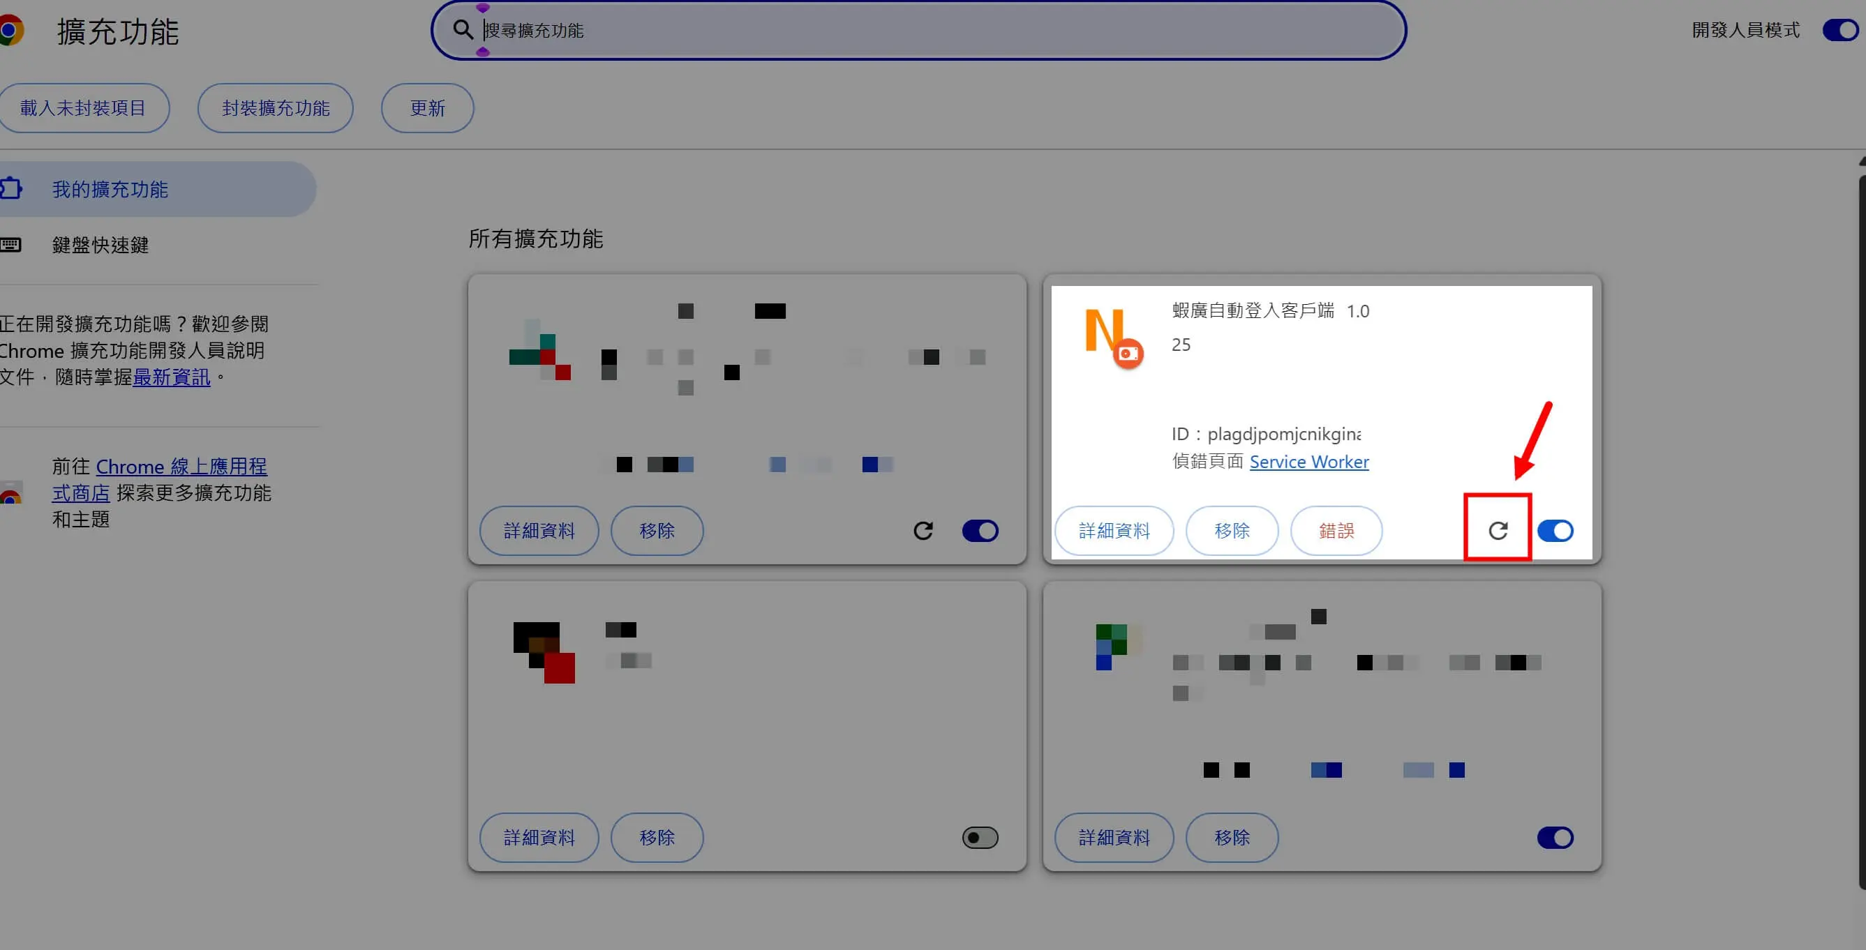Screen dimensions: 1866x950
Task: Disable the 蝦廣自動登入客戶端 extension toggle
Action: coord(1555,531)
